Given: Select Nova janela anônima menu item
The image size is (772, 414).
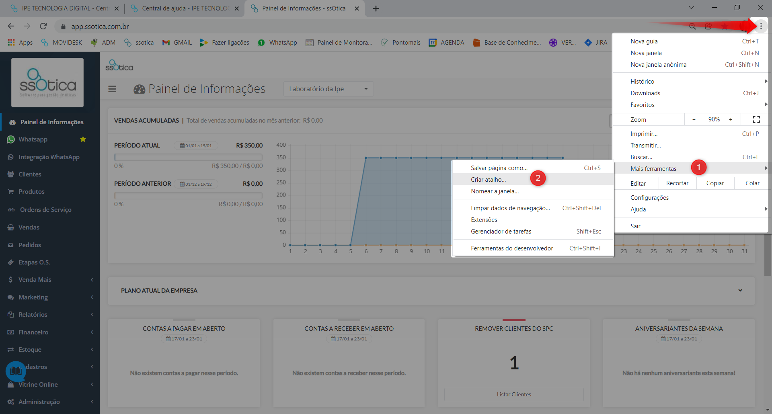Looking at the screenshot, I should pyautogui.click(x=690, y=64).
